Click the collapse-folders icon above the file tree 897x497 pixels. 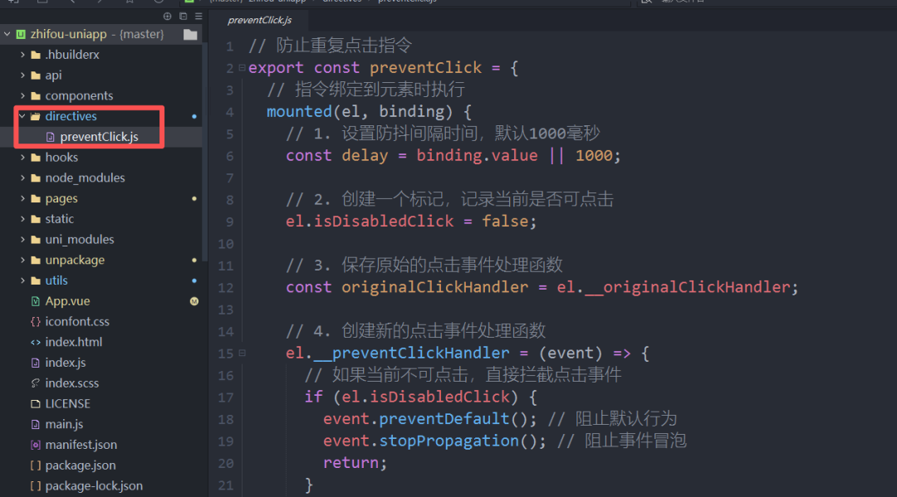click(x=184, y=15)
